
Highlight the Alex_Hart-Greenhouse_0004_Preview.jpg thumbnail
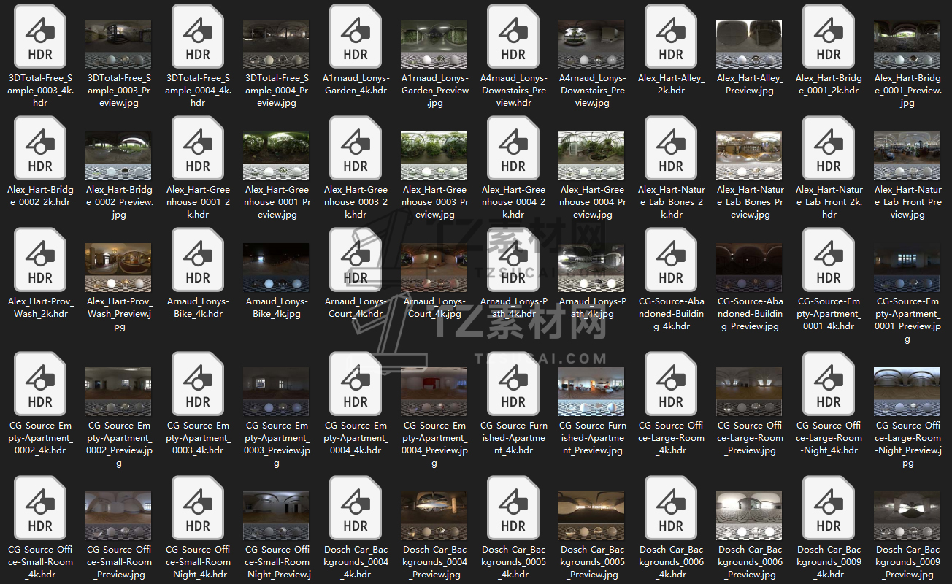(592, 156)
